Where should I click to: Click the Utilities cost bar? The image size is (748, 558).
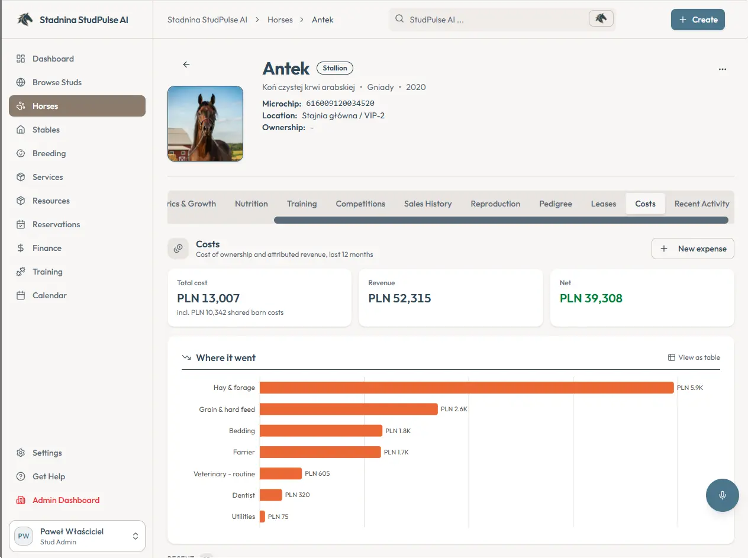(x=262, y=517)
